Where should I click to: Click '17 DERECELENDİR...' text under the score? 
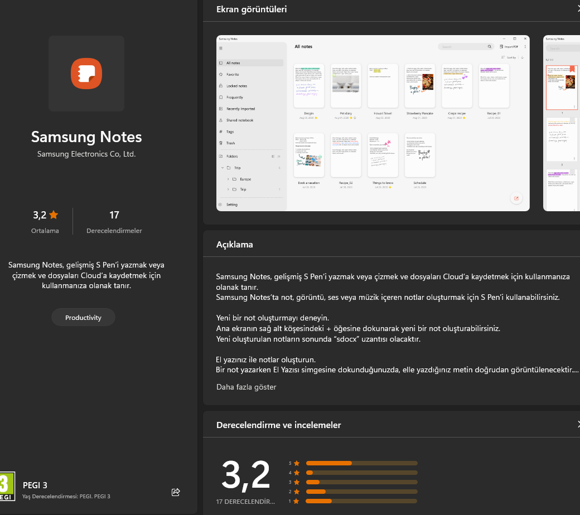(x=245, y=502)
